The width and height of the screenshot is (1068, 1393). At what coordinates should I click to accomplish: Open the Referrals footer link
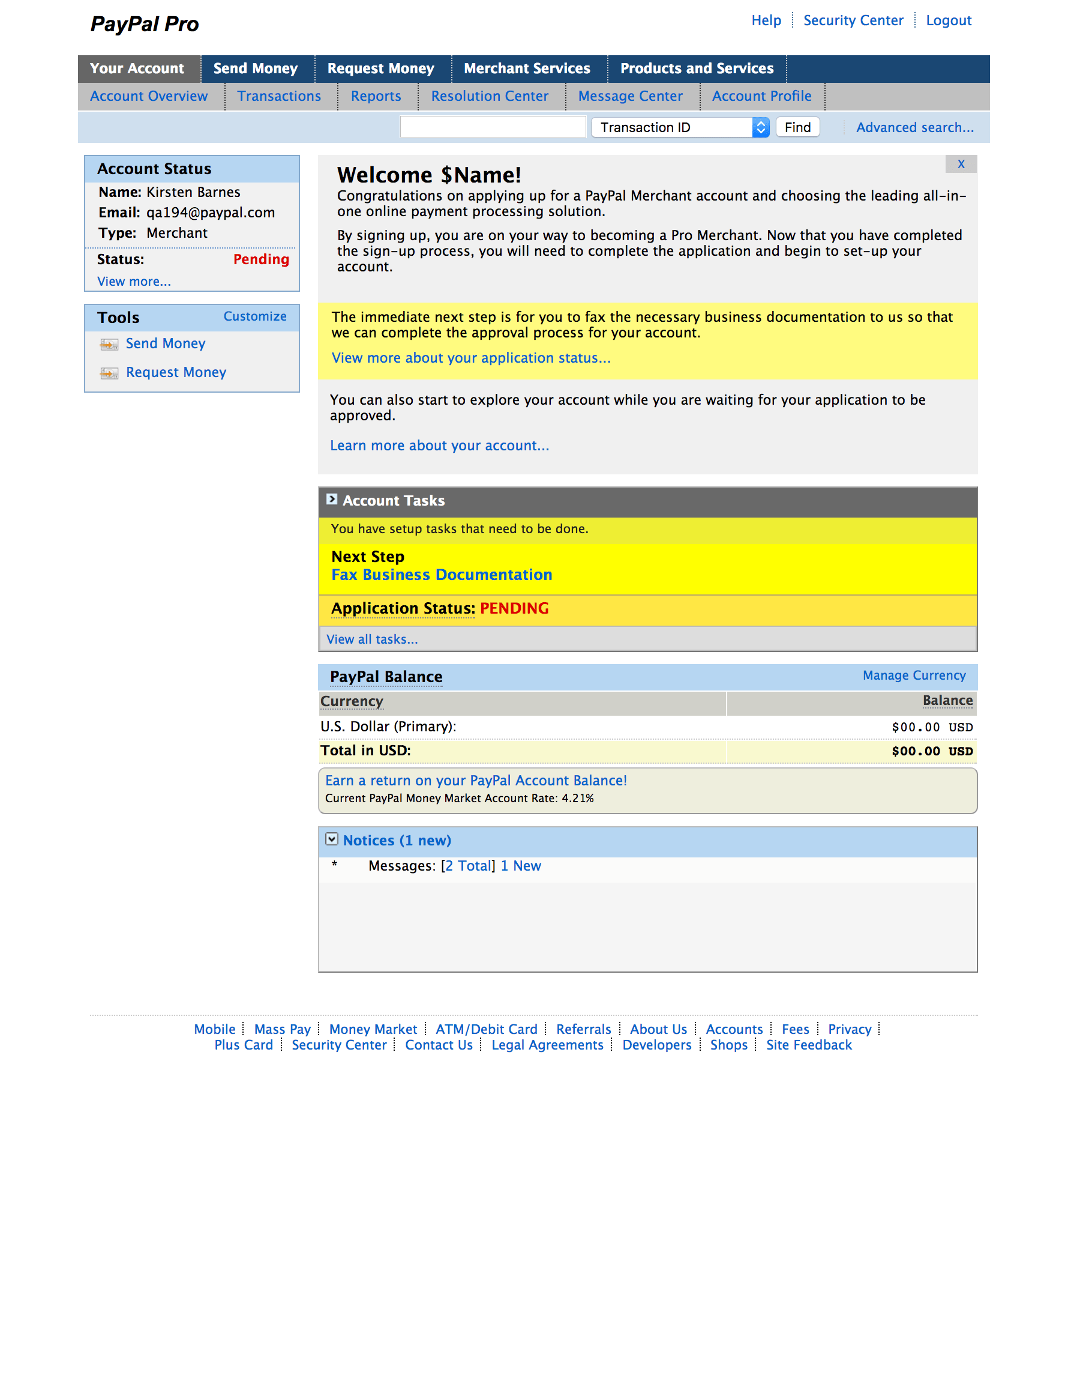tap(584, 1029)
